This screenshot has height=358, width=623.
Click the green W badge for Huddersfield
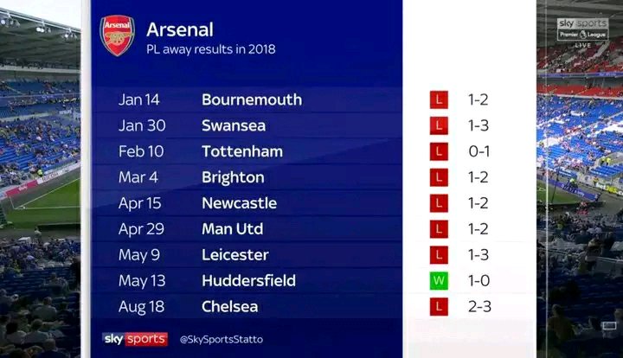coord(439,281)
